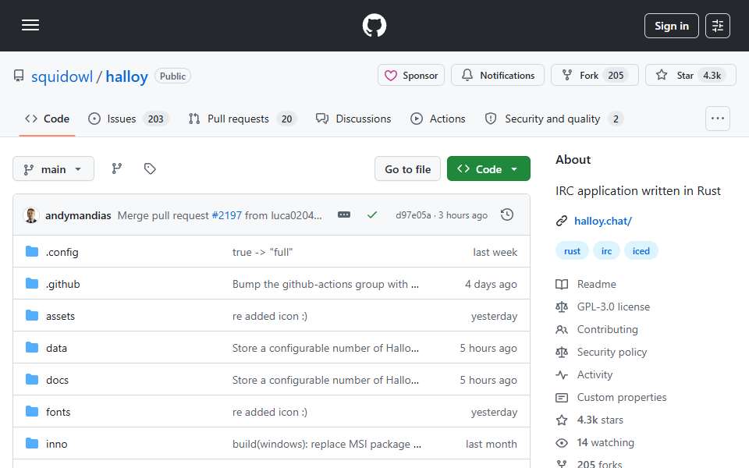Open 'build(windows): replace MSI package' commit
This screenshot has height=468, width=749.
coord(327,444)
